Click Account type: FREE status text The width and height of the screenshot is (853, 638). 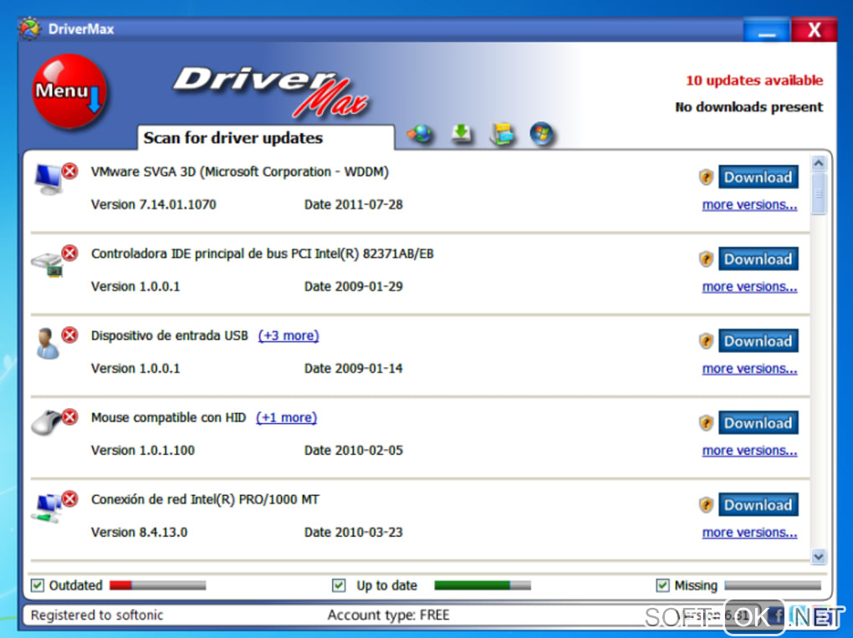click(388, 615)
